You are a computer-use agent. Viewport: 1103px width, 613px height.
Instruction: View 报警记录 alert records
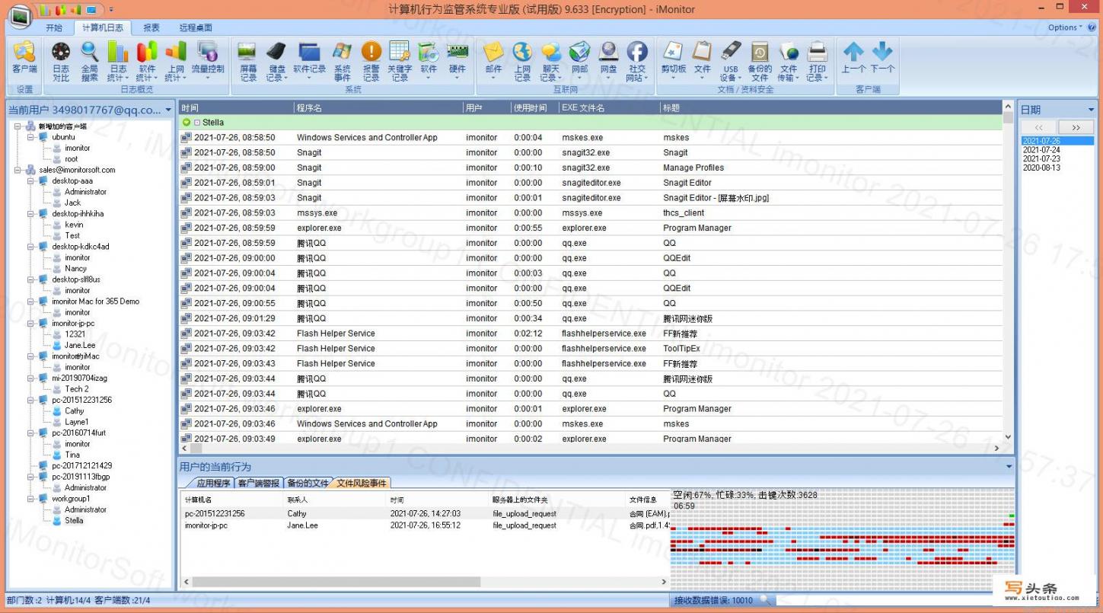coord(371,60)
